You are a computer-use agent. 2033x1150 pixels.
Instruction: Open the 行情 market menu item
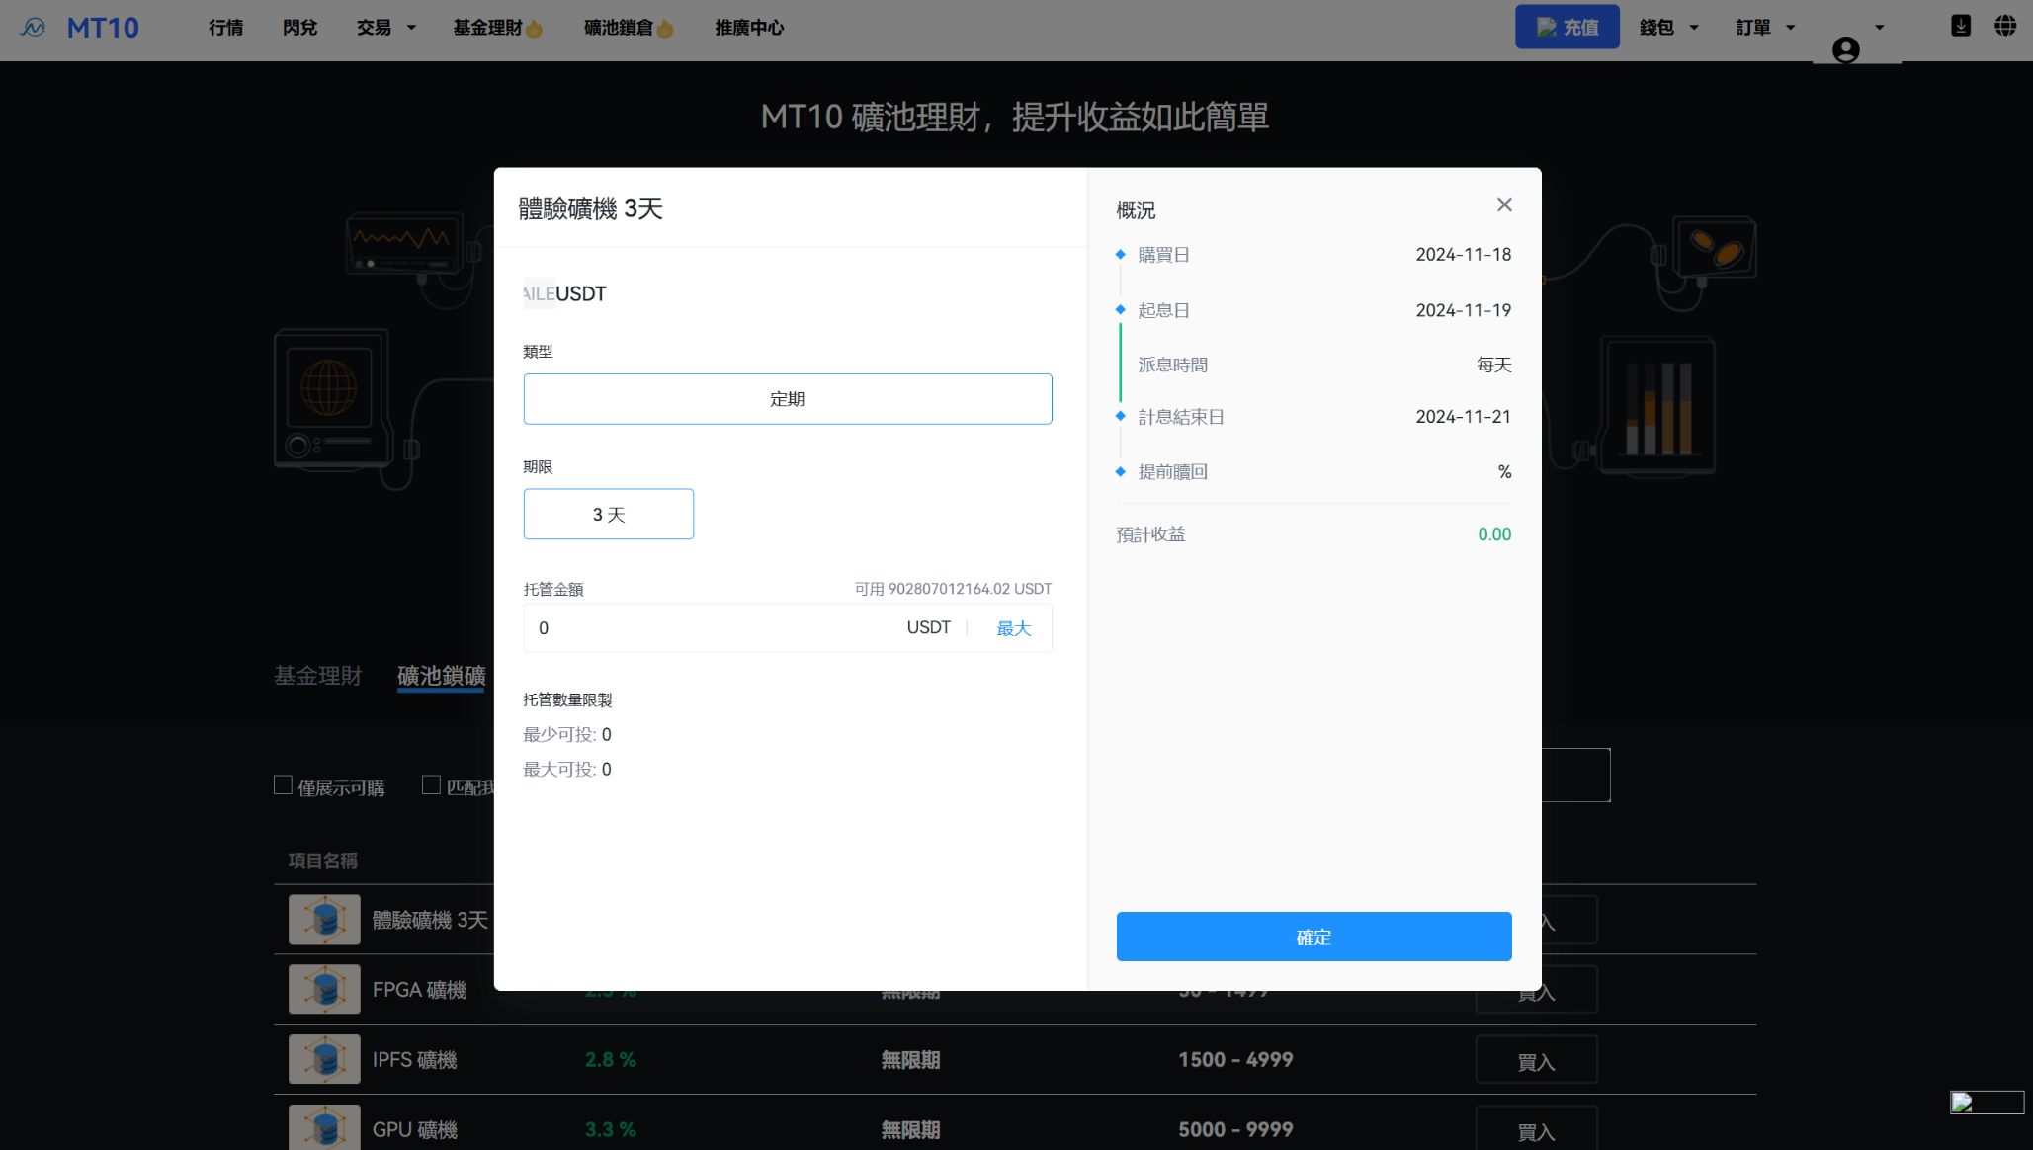[x=225, y=28]
